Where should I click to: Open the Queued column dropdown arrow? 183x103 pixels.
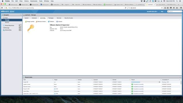(x=111, y=80)
